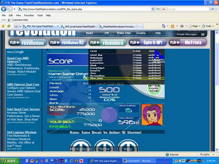
Task: Play Spin It UP! game
Action: pos(148,42)
